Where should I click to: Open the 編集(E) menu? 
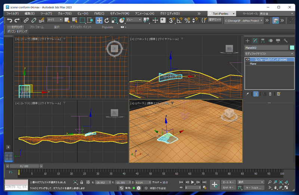tap(30, 13)
